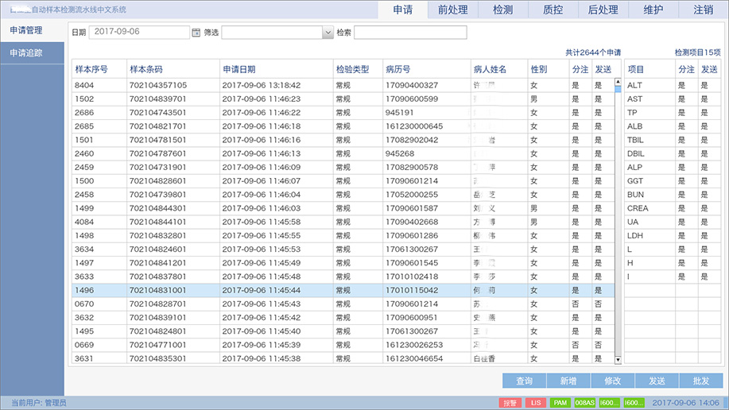
Task: Open the calendar picker next to date field
Action: pyautogui.click(x=196, y=32)
